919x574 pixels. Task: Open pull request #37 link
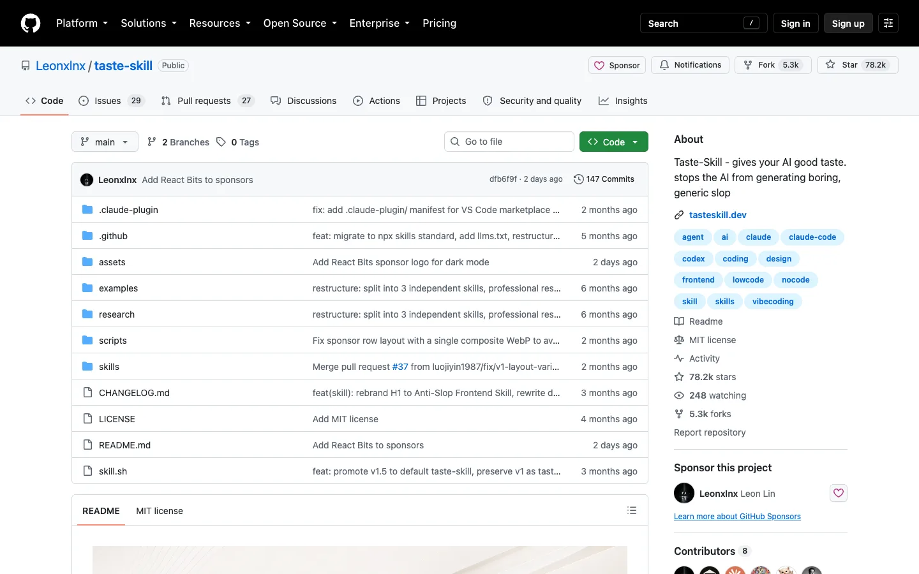point(400,367)
